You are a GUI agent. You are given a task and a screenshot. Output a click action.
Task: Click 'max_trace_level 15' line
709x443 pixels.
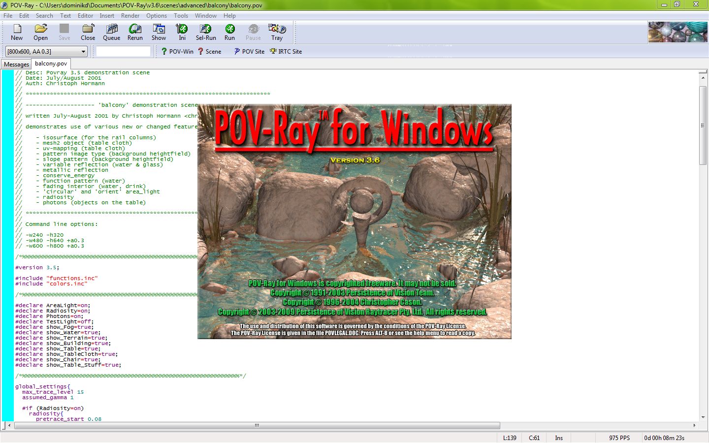tap(53, 392)
